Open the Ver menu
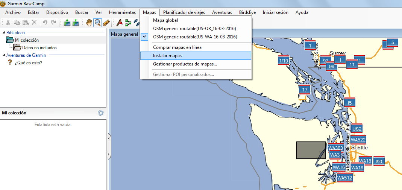 pyautogui.click(x=99, y=12)
